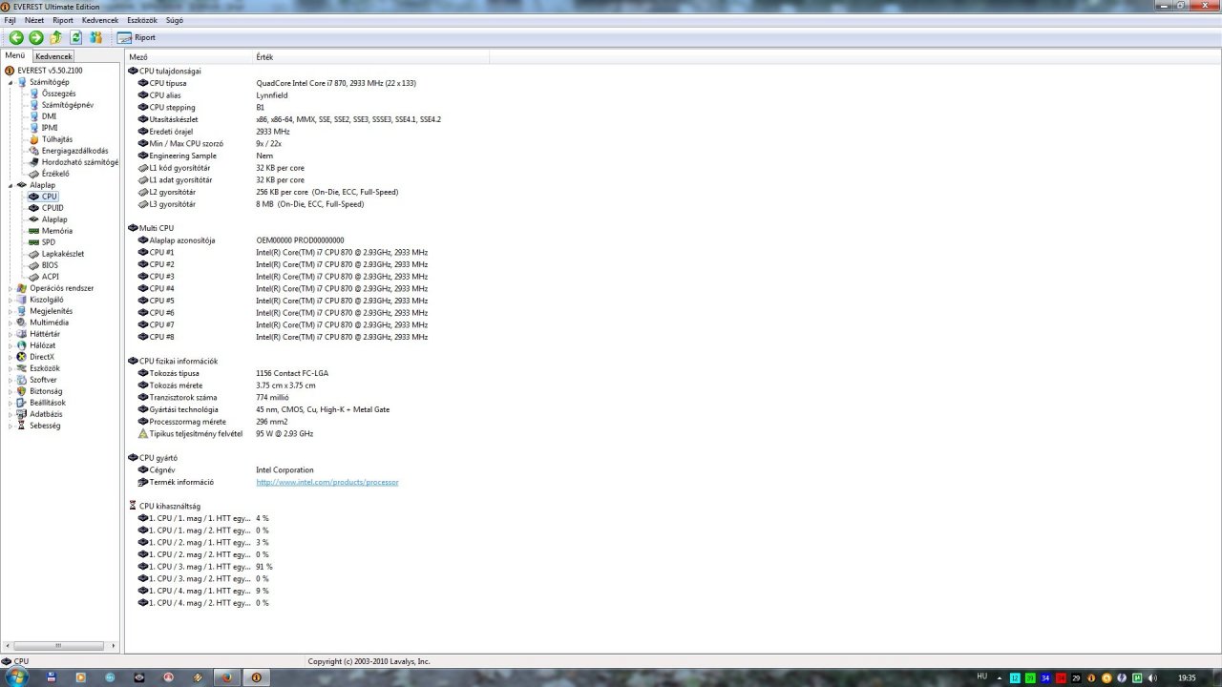Select the Érzékelő sensor icon
The image size is (1222, 687).
click(34, 174)
